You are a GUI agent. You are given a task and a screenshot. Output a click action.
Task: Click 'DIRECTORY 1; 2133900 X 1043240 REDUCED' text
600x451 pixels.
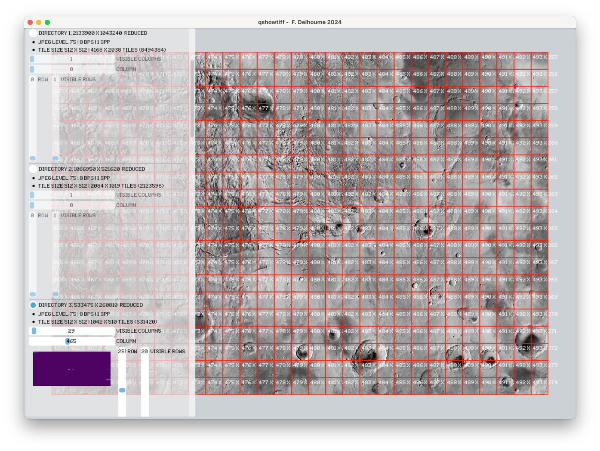pyautogui.click(x=93, y=33)
